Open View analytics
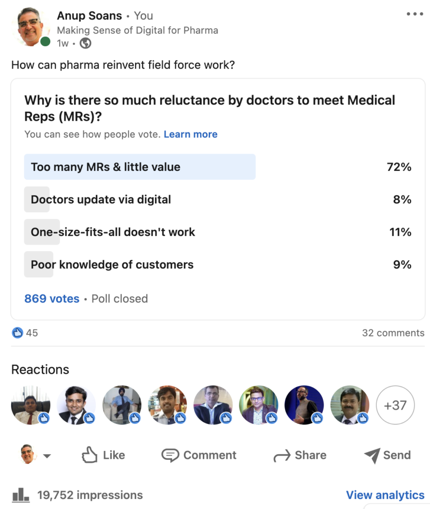The width and height of the screenshot is (430, 509). coord(385,495)
